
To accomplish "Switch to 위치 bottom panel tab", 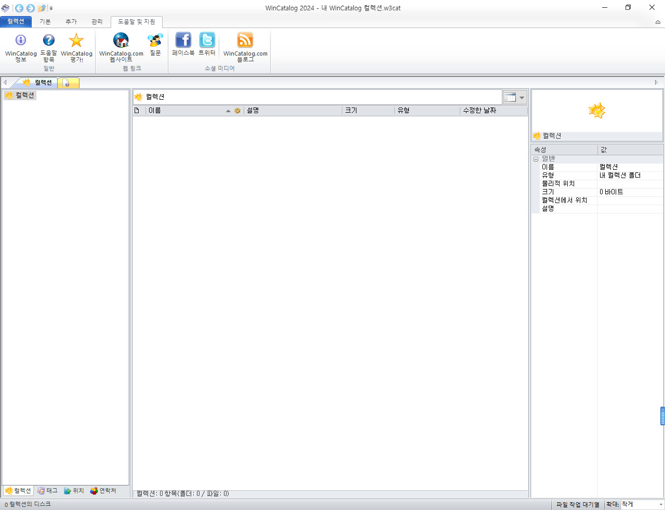I will (74, 491).
